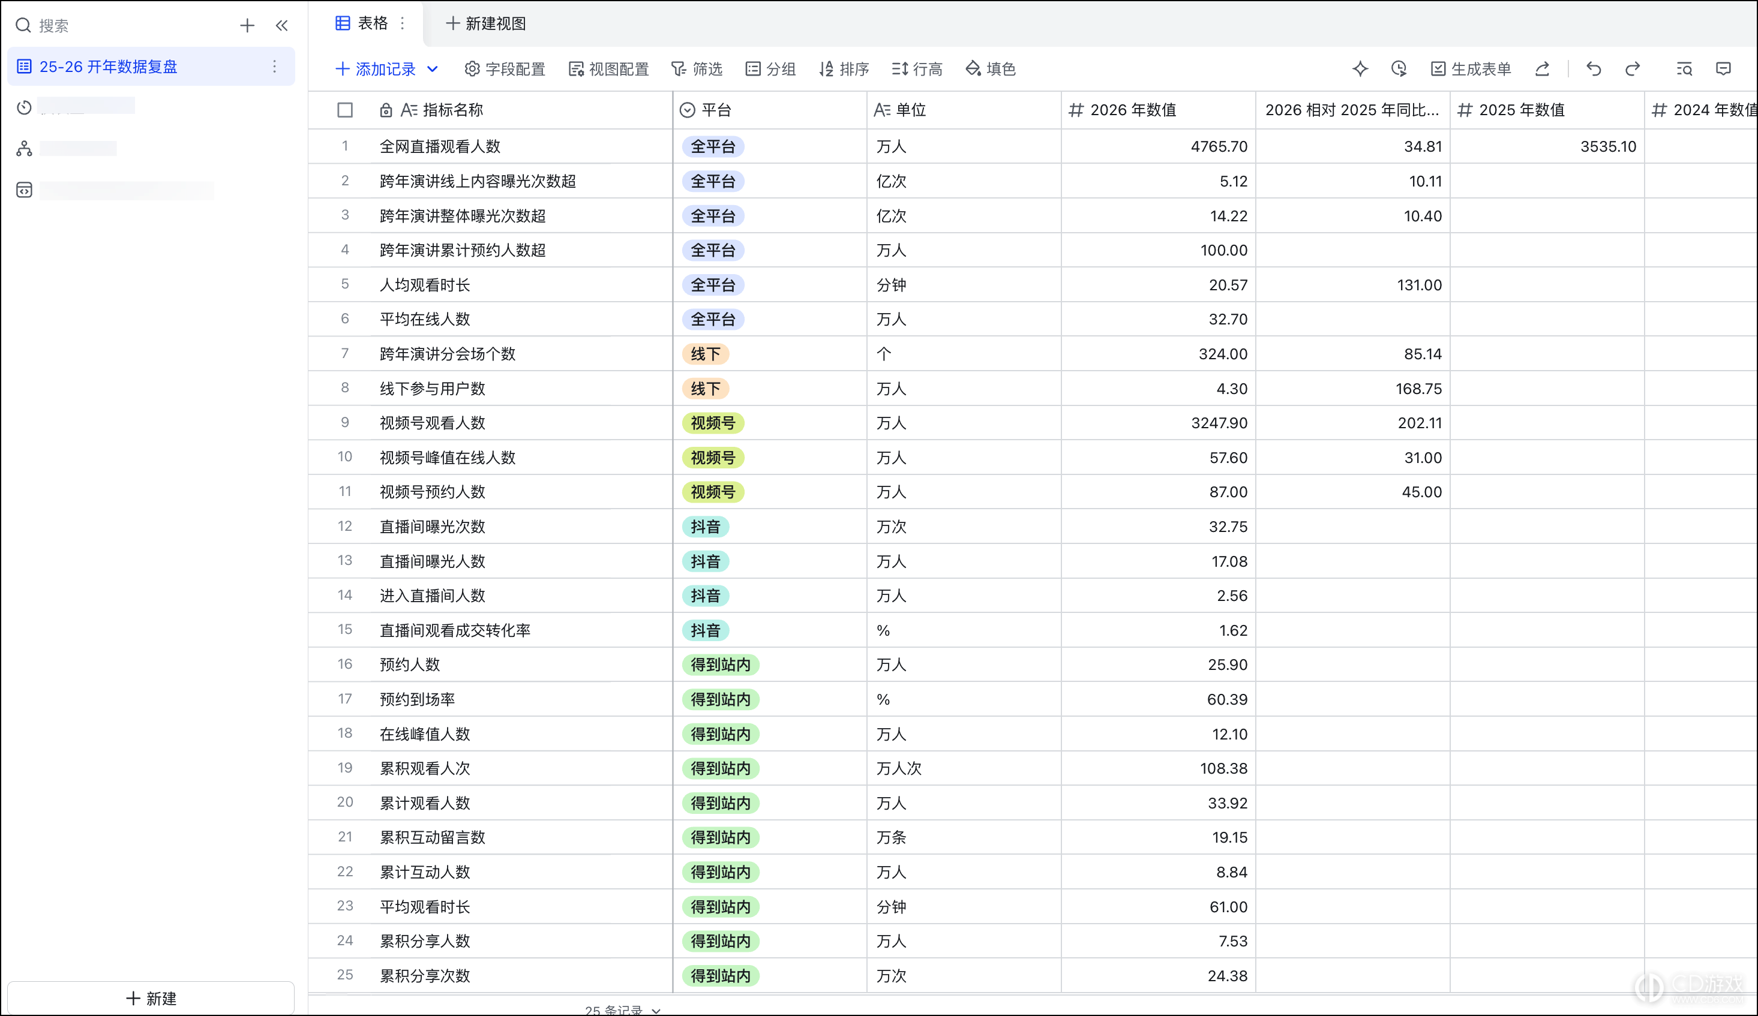This screenshot has width=1758, height=1016.
Task: Click the sidebar code-window icon
Action: click(25, 190)
